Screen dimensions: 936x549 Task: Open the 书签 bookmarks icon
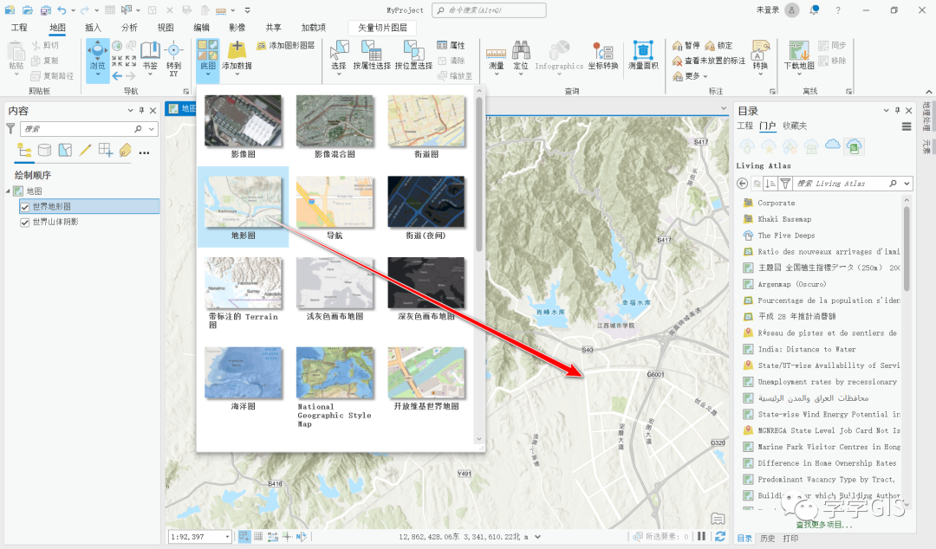[x=150, y=56]
